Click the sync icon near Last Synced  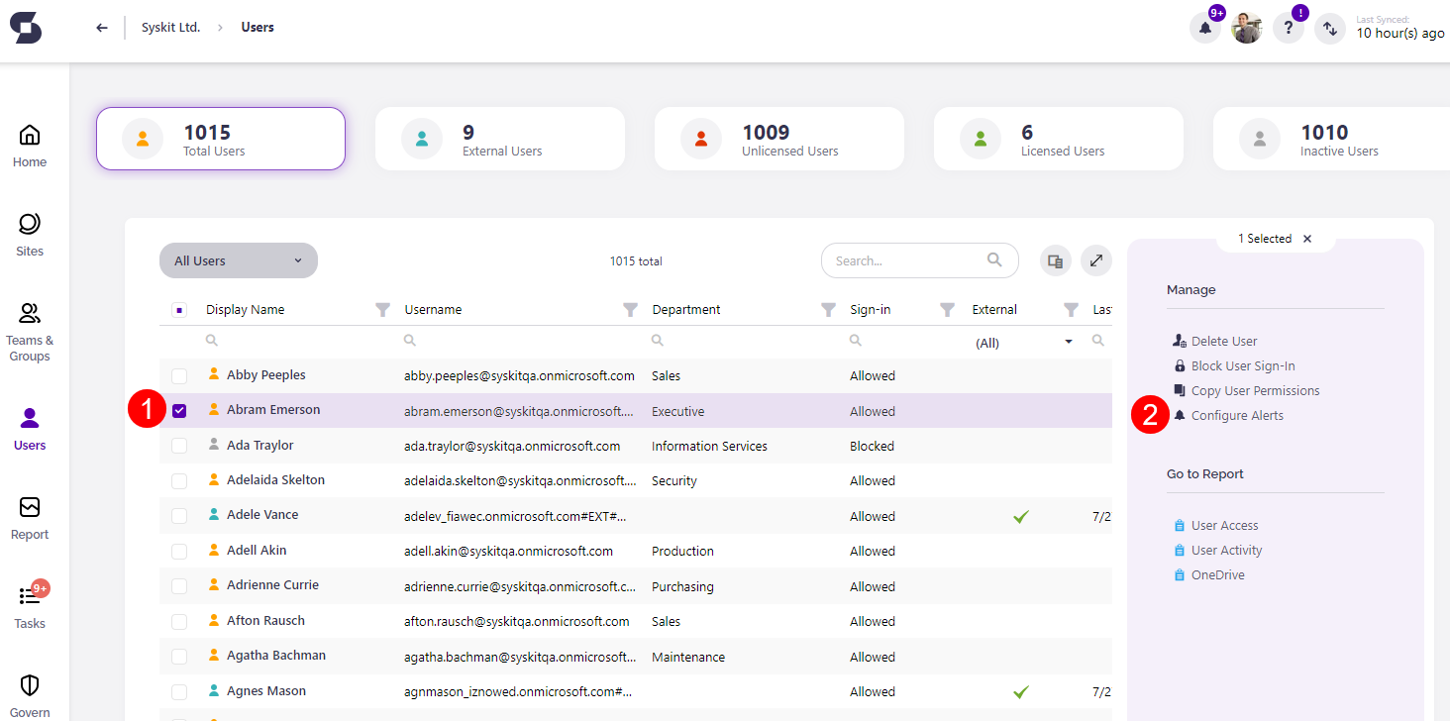pyautogui.click(x=1329, y=28)
